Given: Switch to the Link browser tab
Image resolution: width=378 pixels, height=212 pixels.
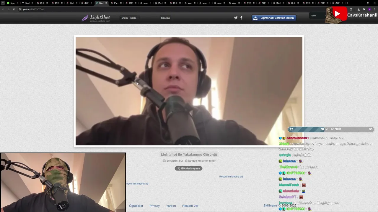Looking at the screenshot, I should pos(27,3).
